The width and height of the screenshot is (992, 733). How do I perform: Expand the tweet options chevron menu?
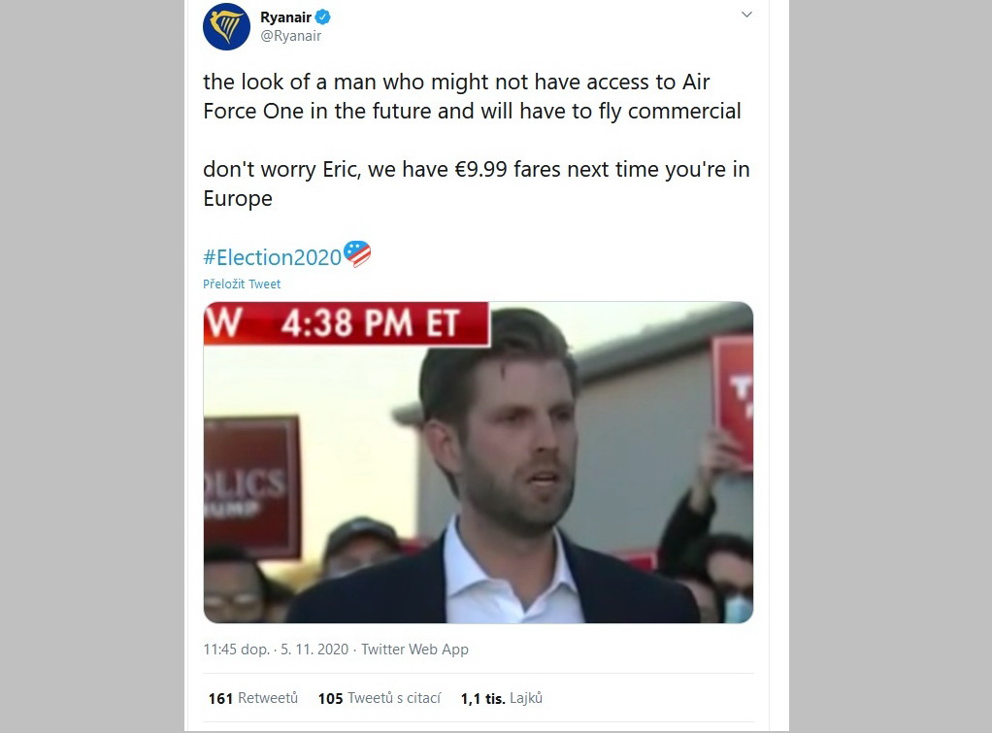coord(746,15)
